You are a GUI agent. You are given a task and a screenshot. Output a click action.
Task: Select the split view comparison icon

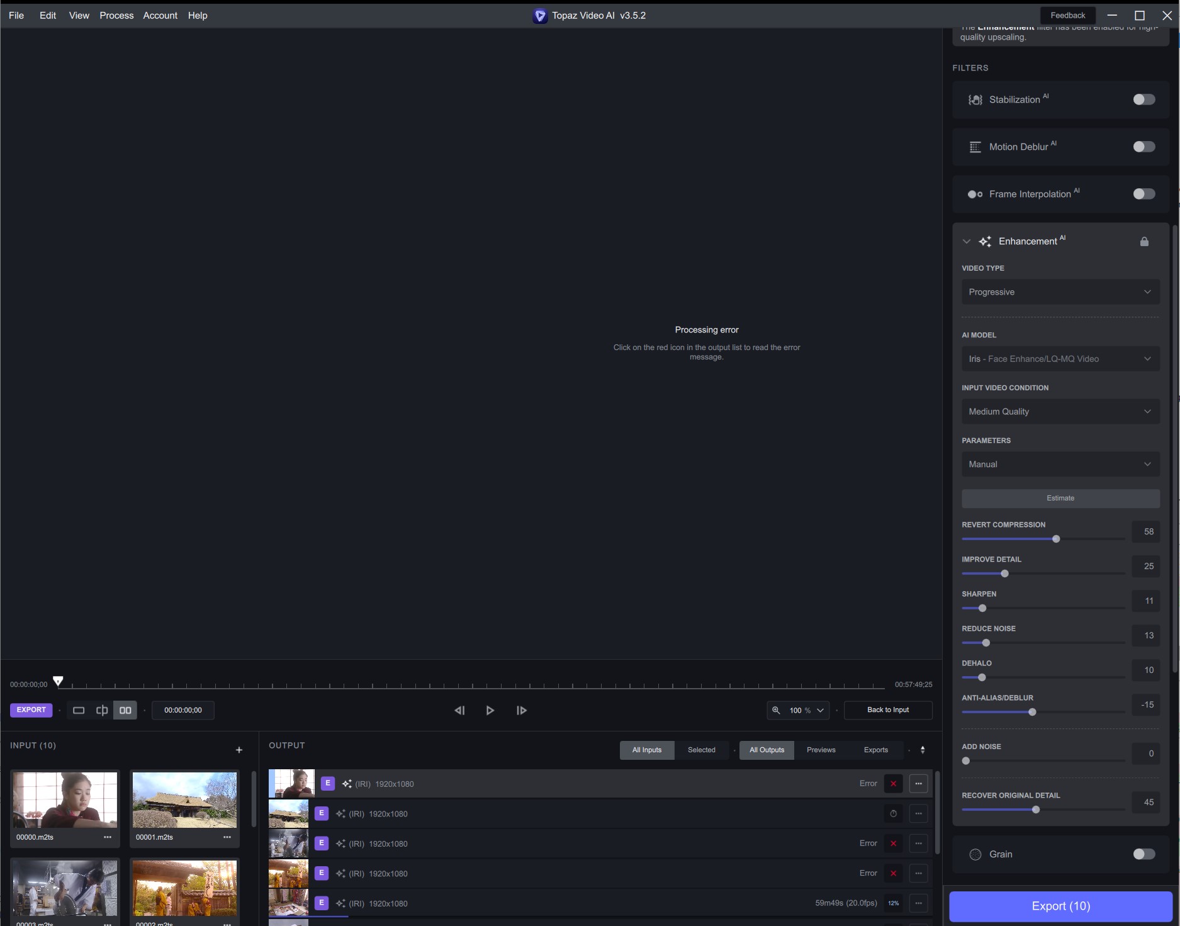[102, 710]
